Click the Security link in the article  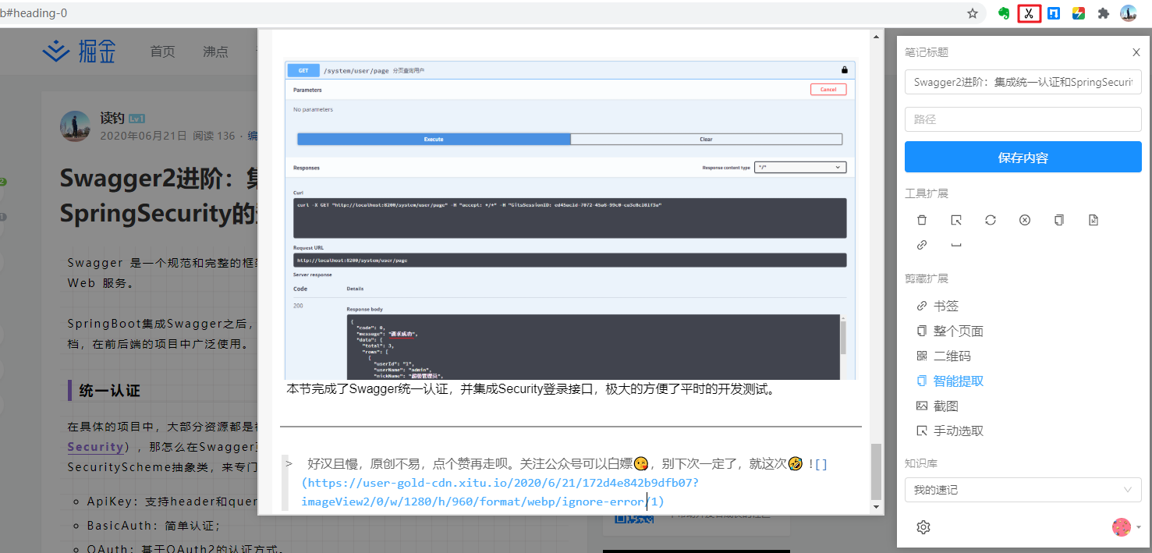click(x=95, y=447)
